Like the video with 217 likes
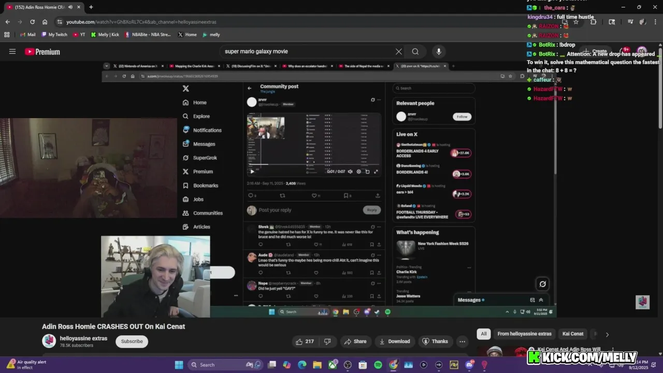Screen dimensions: 663x373 305,341
